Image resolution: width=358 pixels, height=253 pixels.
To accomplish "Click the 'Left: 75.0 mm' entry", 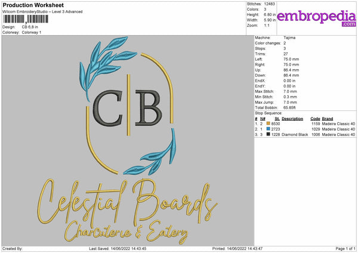I will coord(277,59).
